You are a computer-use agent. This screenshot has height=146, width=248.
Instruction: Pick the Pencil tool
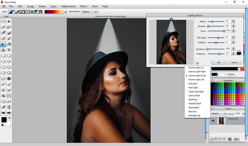tap(9, 39)
